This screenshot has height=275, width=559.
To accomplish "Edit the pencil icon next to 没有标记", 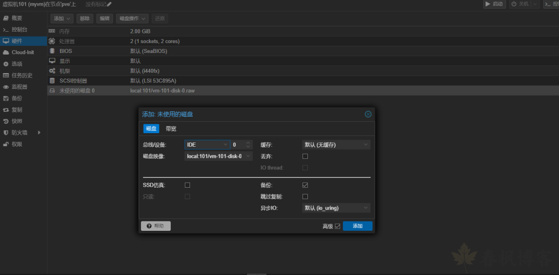I will click(x=109, y=4).
